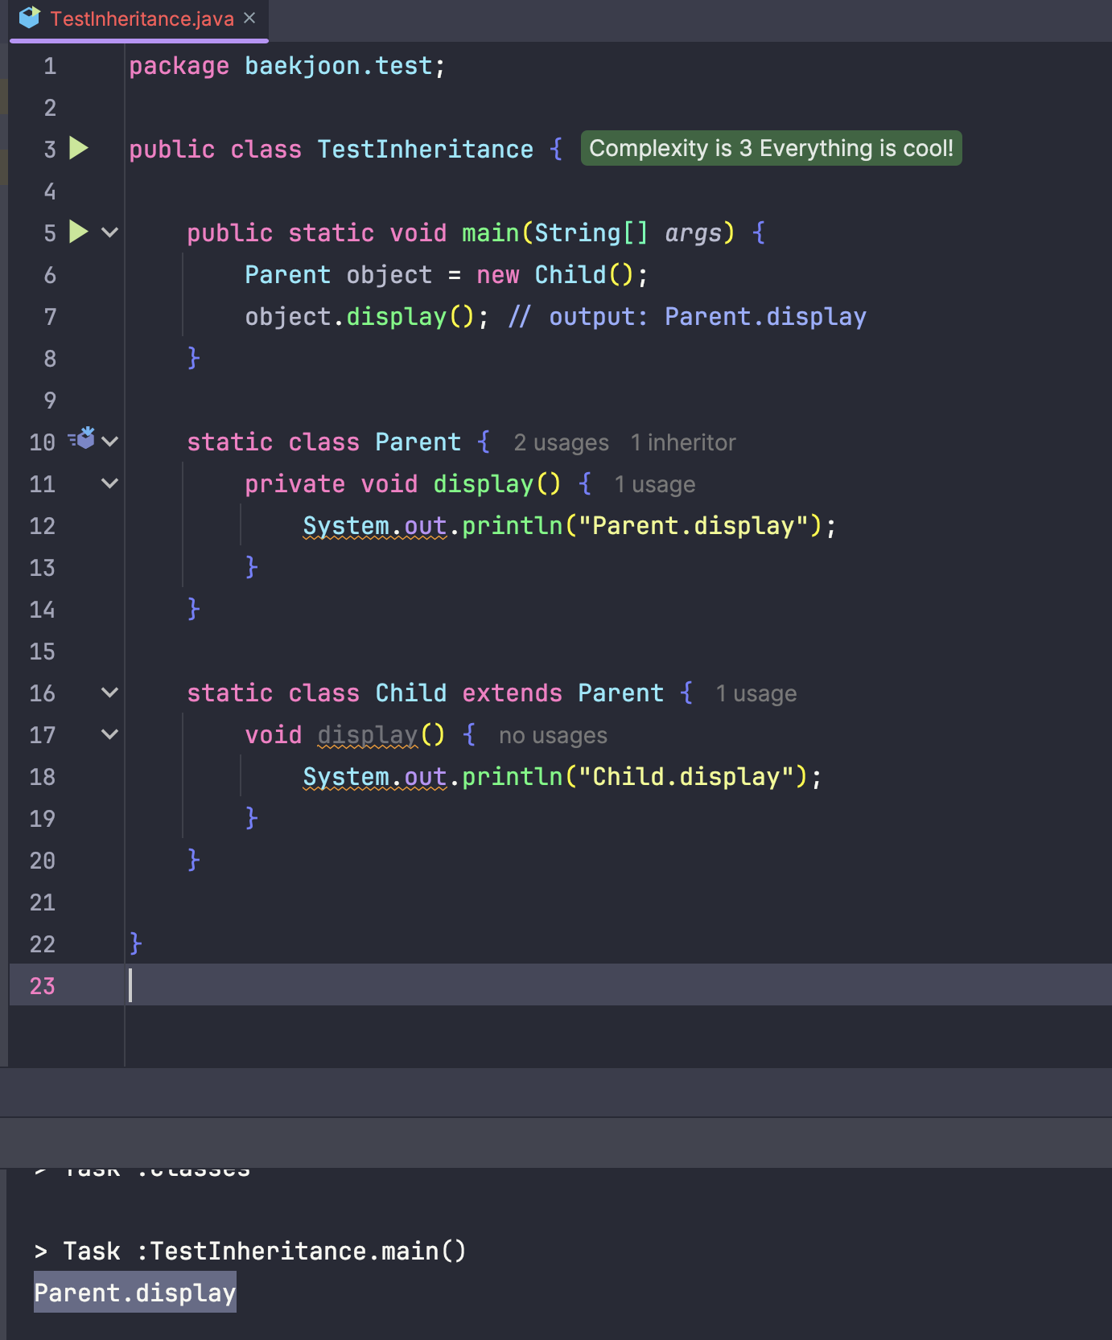1112x1340 pixels.
Task: Click 'no usages' hint on Child display
Action: click(x=553, y=736)
